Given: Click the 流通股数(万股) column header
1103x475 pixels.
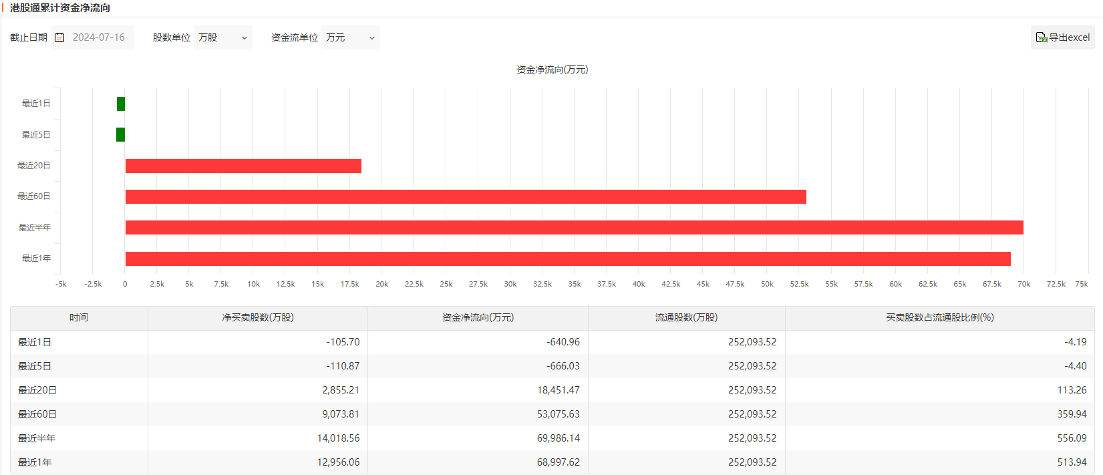Looking at the screenshot, I should click(686, 318).
